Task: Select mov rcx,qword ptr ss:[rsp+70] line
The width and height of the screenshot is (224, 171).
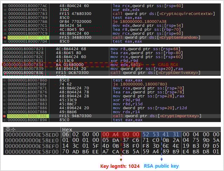Action: [149, 88]
